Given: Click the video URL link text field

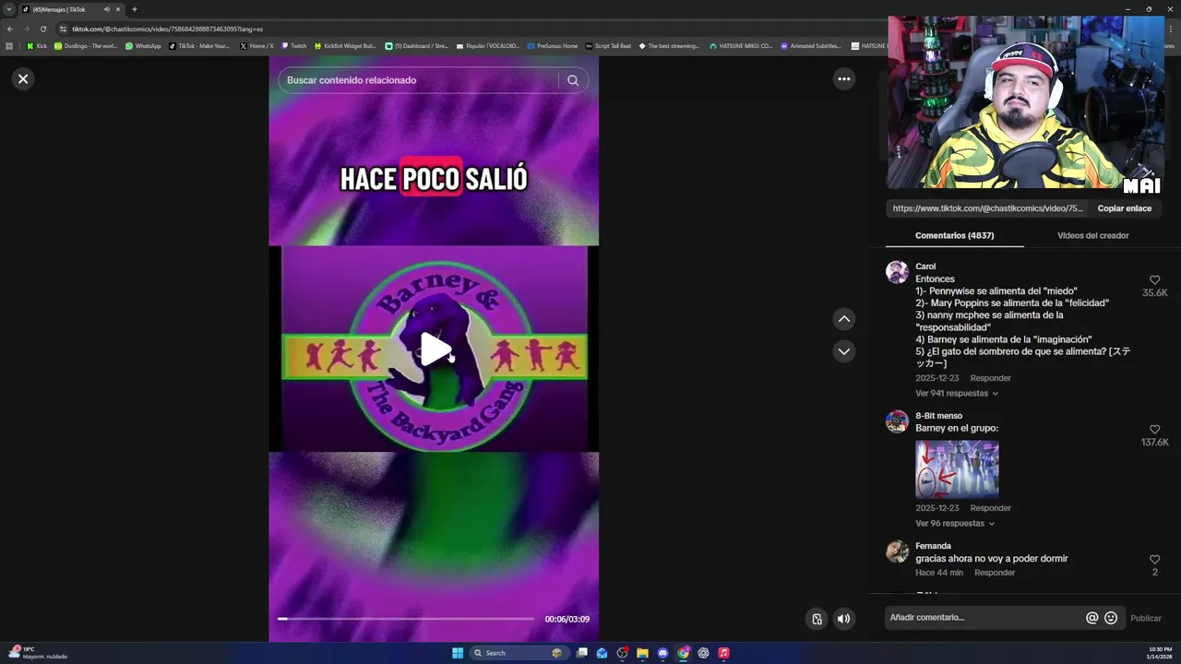Looking at the screenshot, I should (988, 208).
